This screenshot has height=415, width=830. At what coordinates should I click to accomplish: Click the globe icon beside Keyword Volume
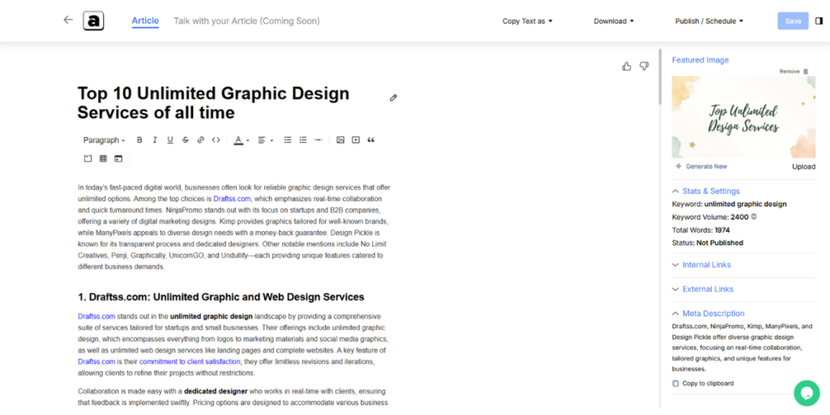(x=753, y=217)
